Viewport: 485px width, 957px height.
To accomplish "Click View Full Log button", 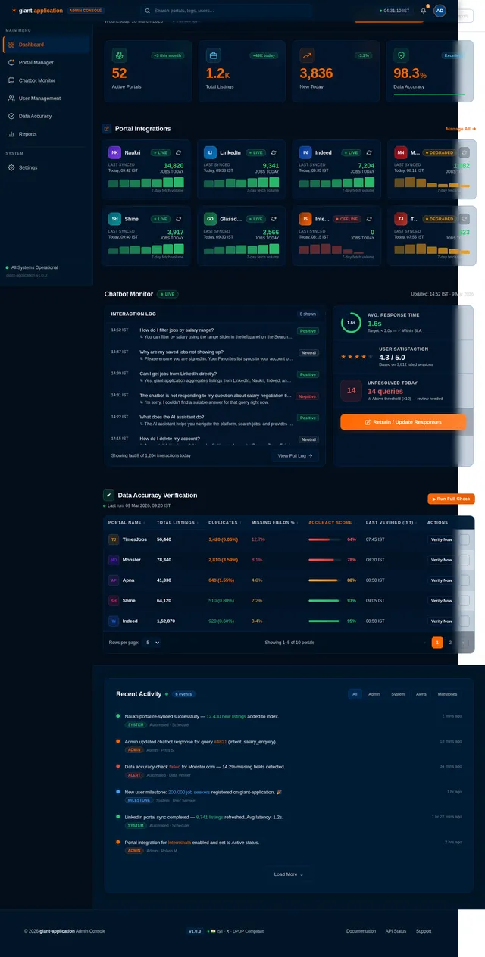I will tap(295, 455).
